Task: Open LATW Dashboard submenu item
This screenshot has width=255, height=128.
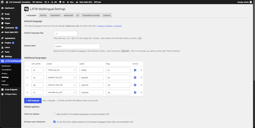Action: click(x=6, y=66)
